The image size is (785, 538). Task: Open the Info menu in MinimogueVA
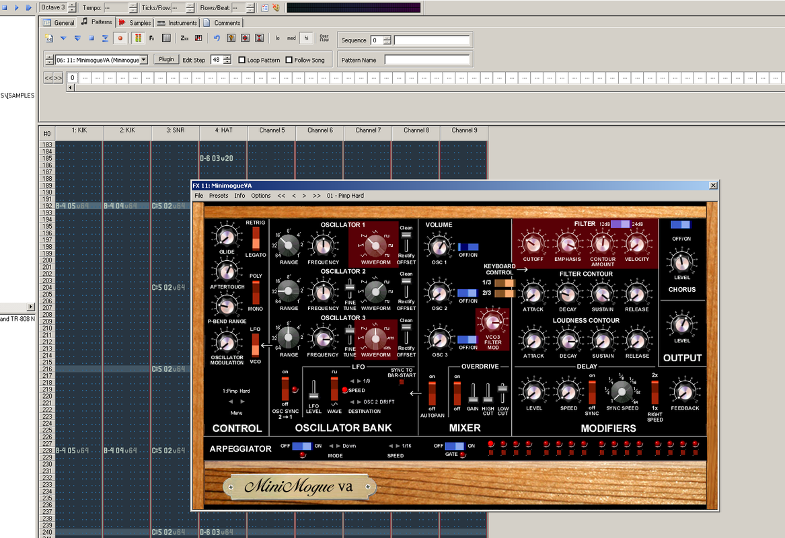tap(240, 196)
